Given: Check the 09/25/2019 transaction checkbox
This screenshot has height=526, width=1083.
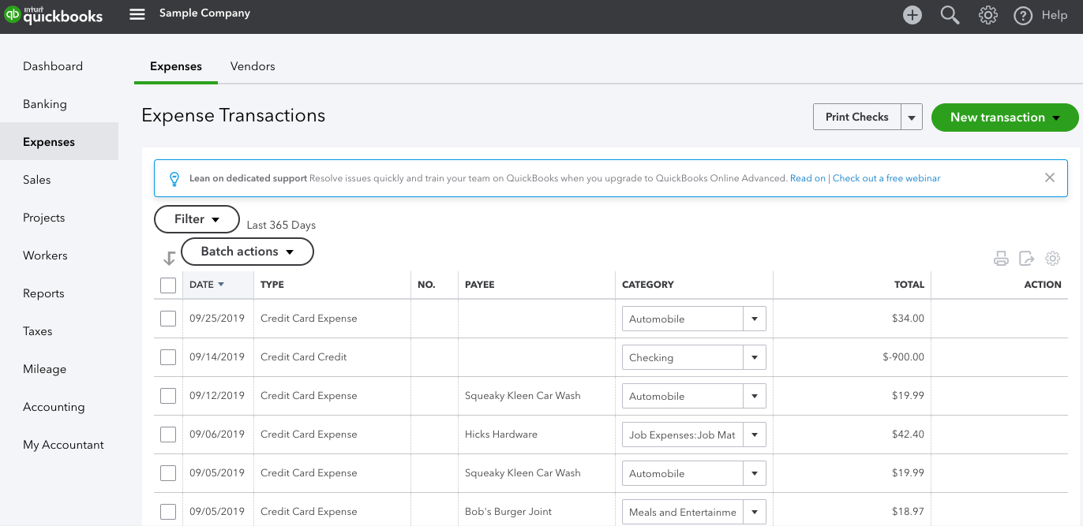Looking at the screenshot, I should (168, 319).
